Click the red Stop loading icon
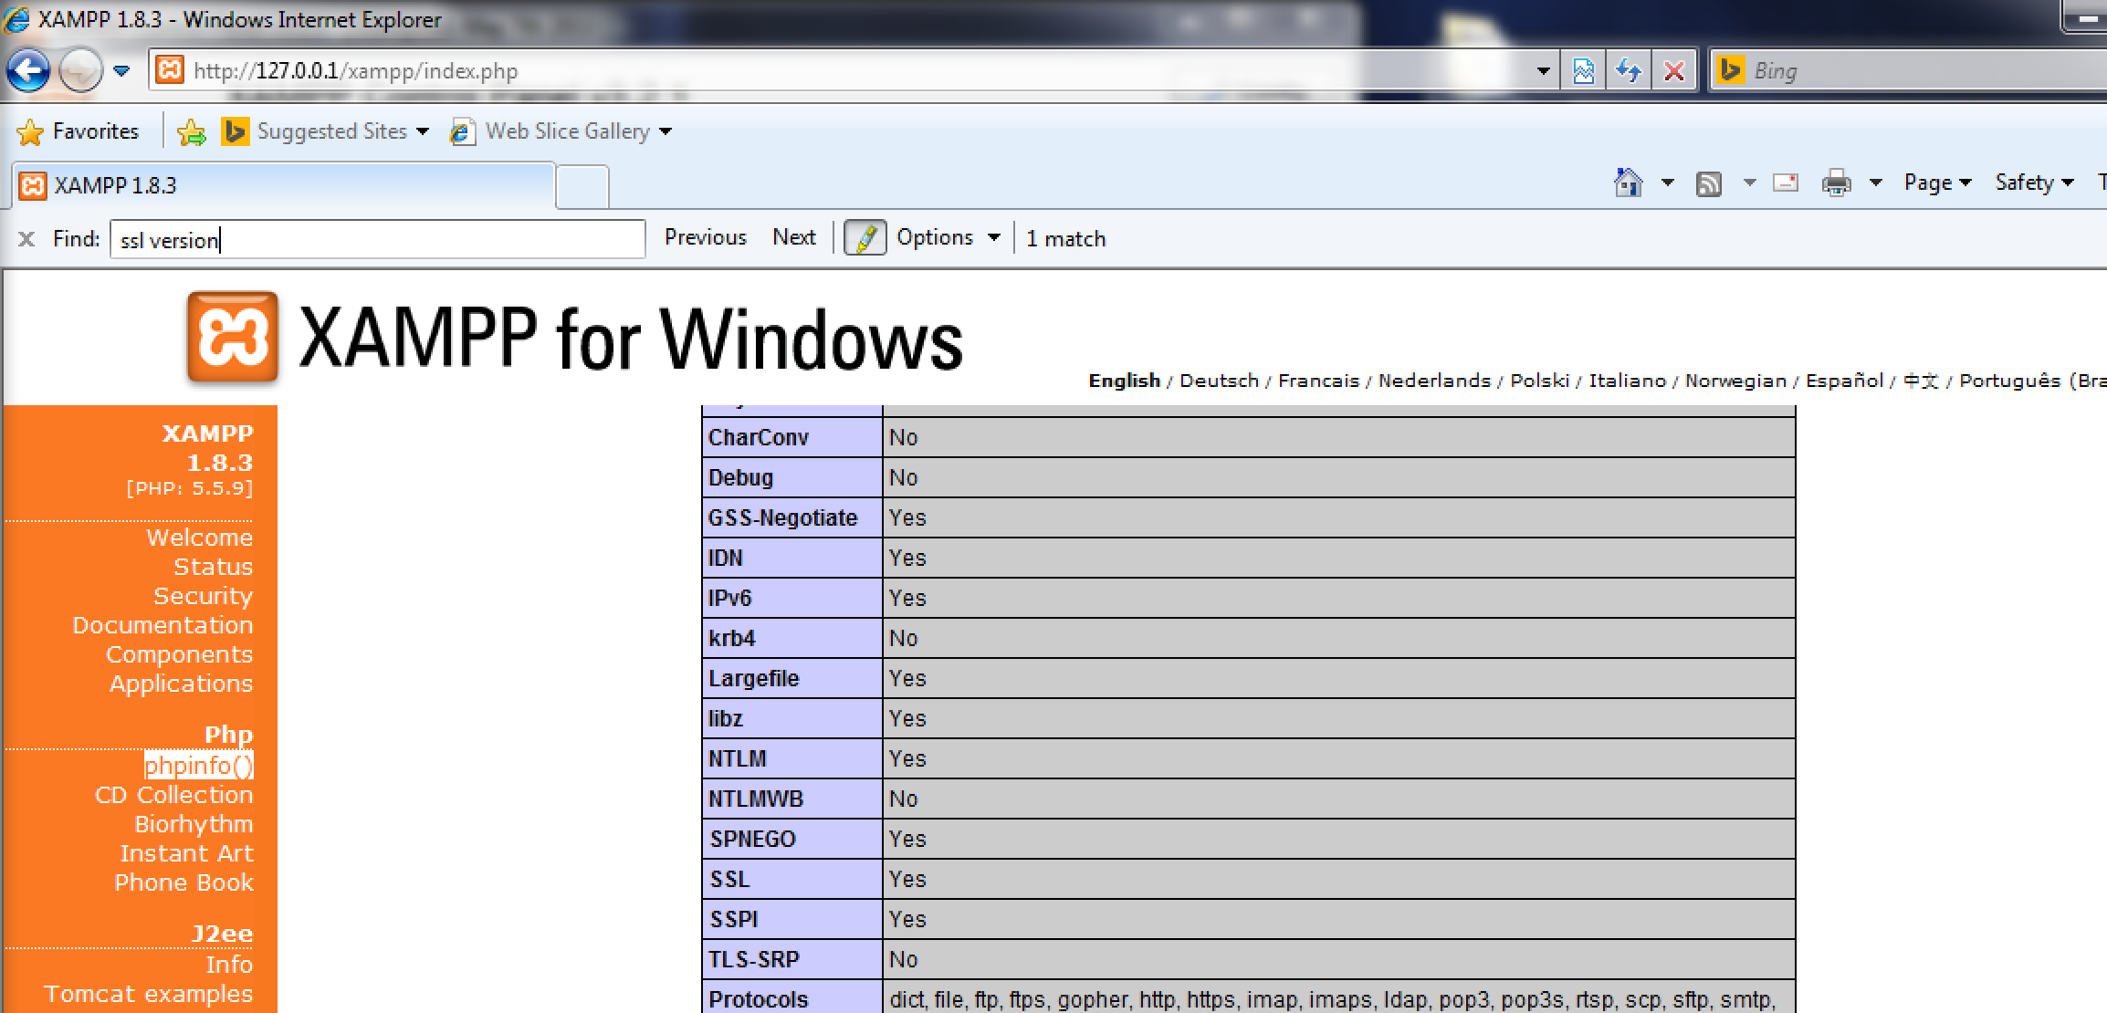The height and width of the screenshot is (1013, 2107). coord(1673,70)
